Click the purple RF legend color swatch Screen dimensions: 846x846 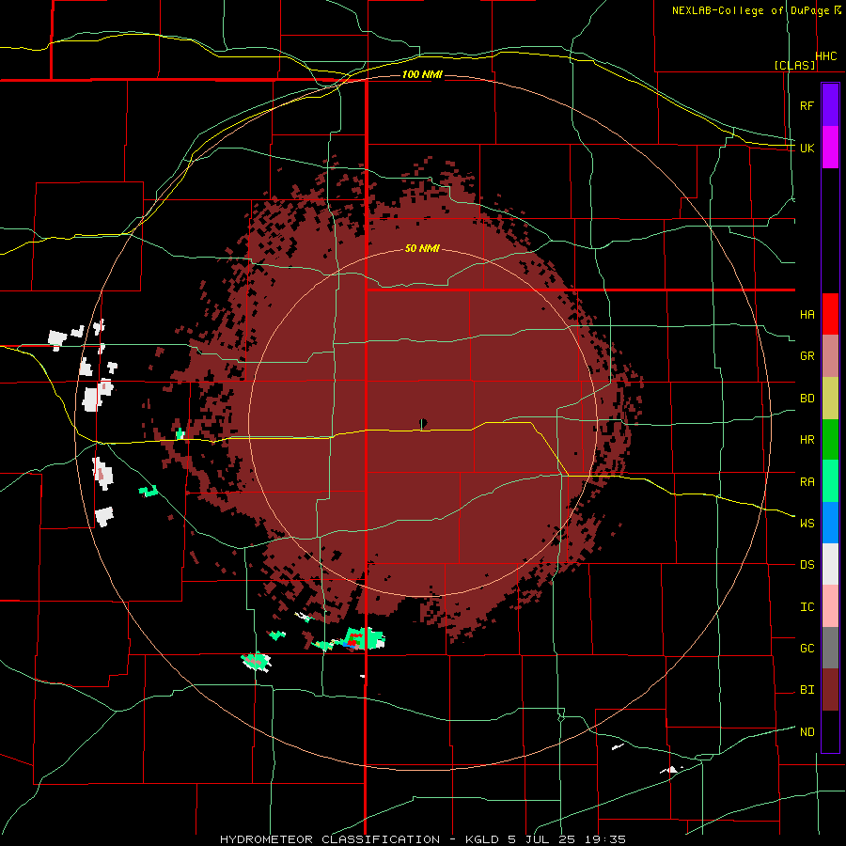(x=830, y=105)
